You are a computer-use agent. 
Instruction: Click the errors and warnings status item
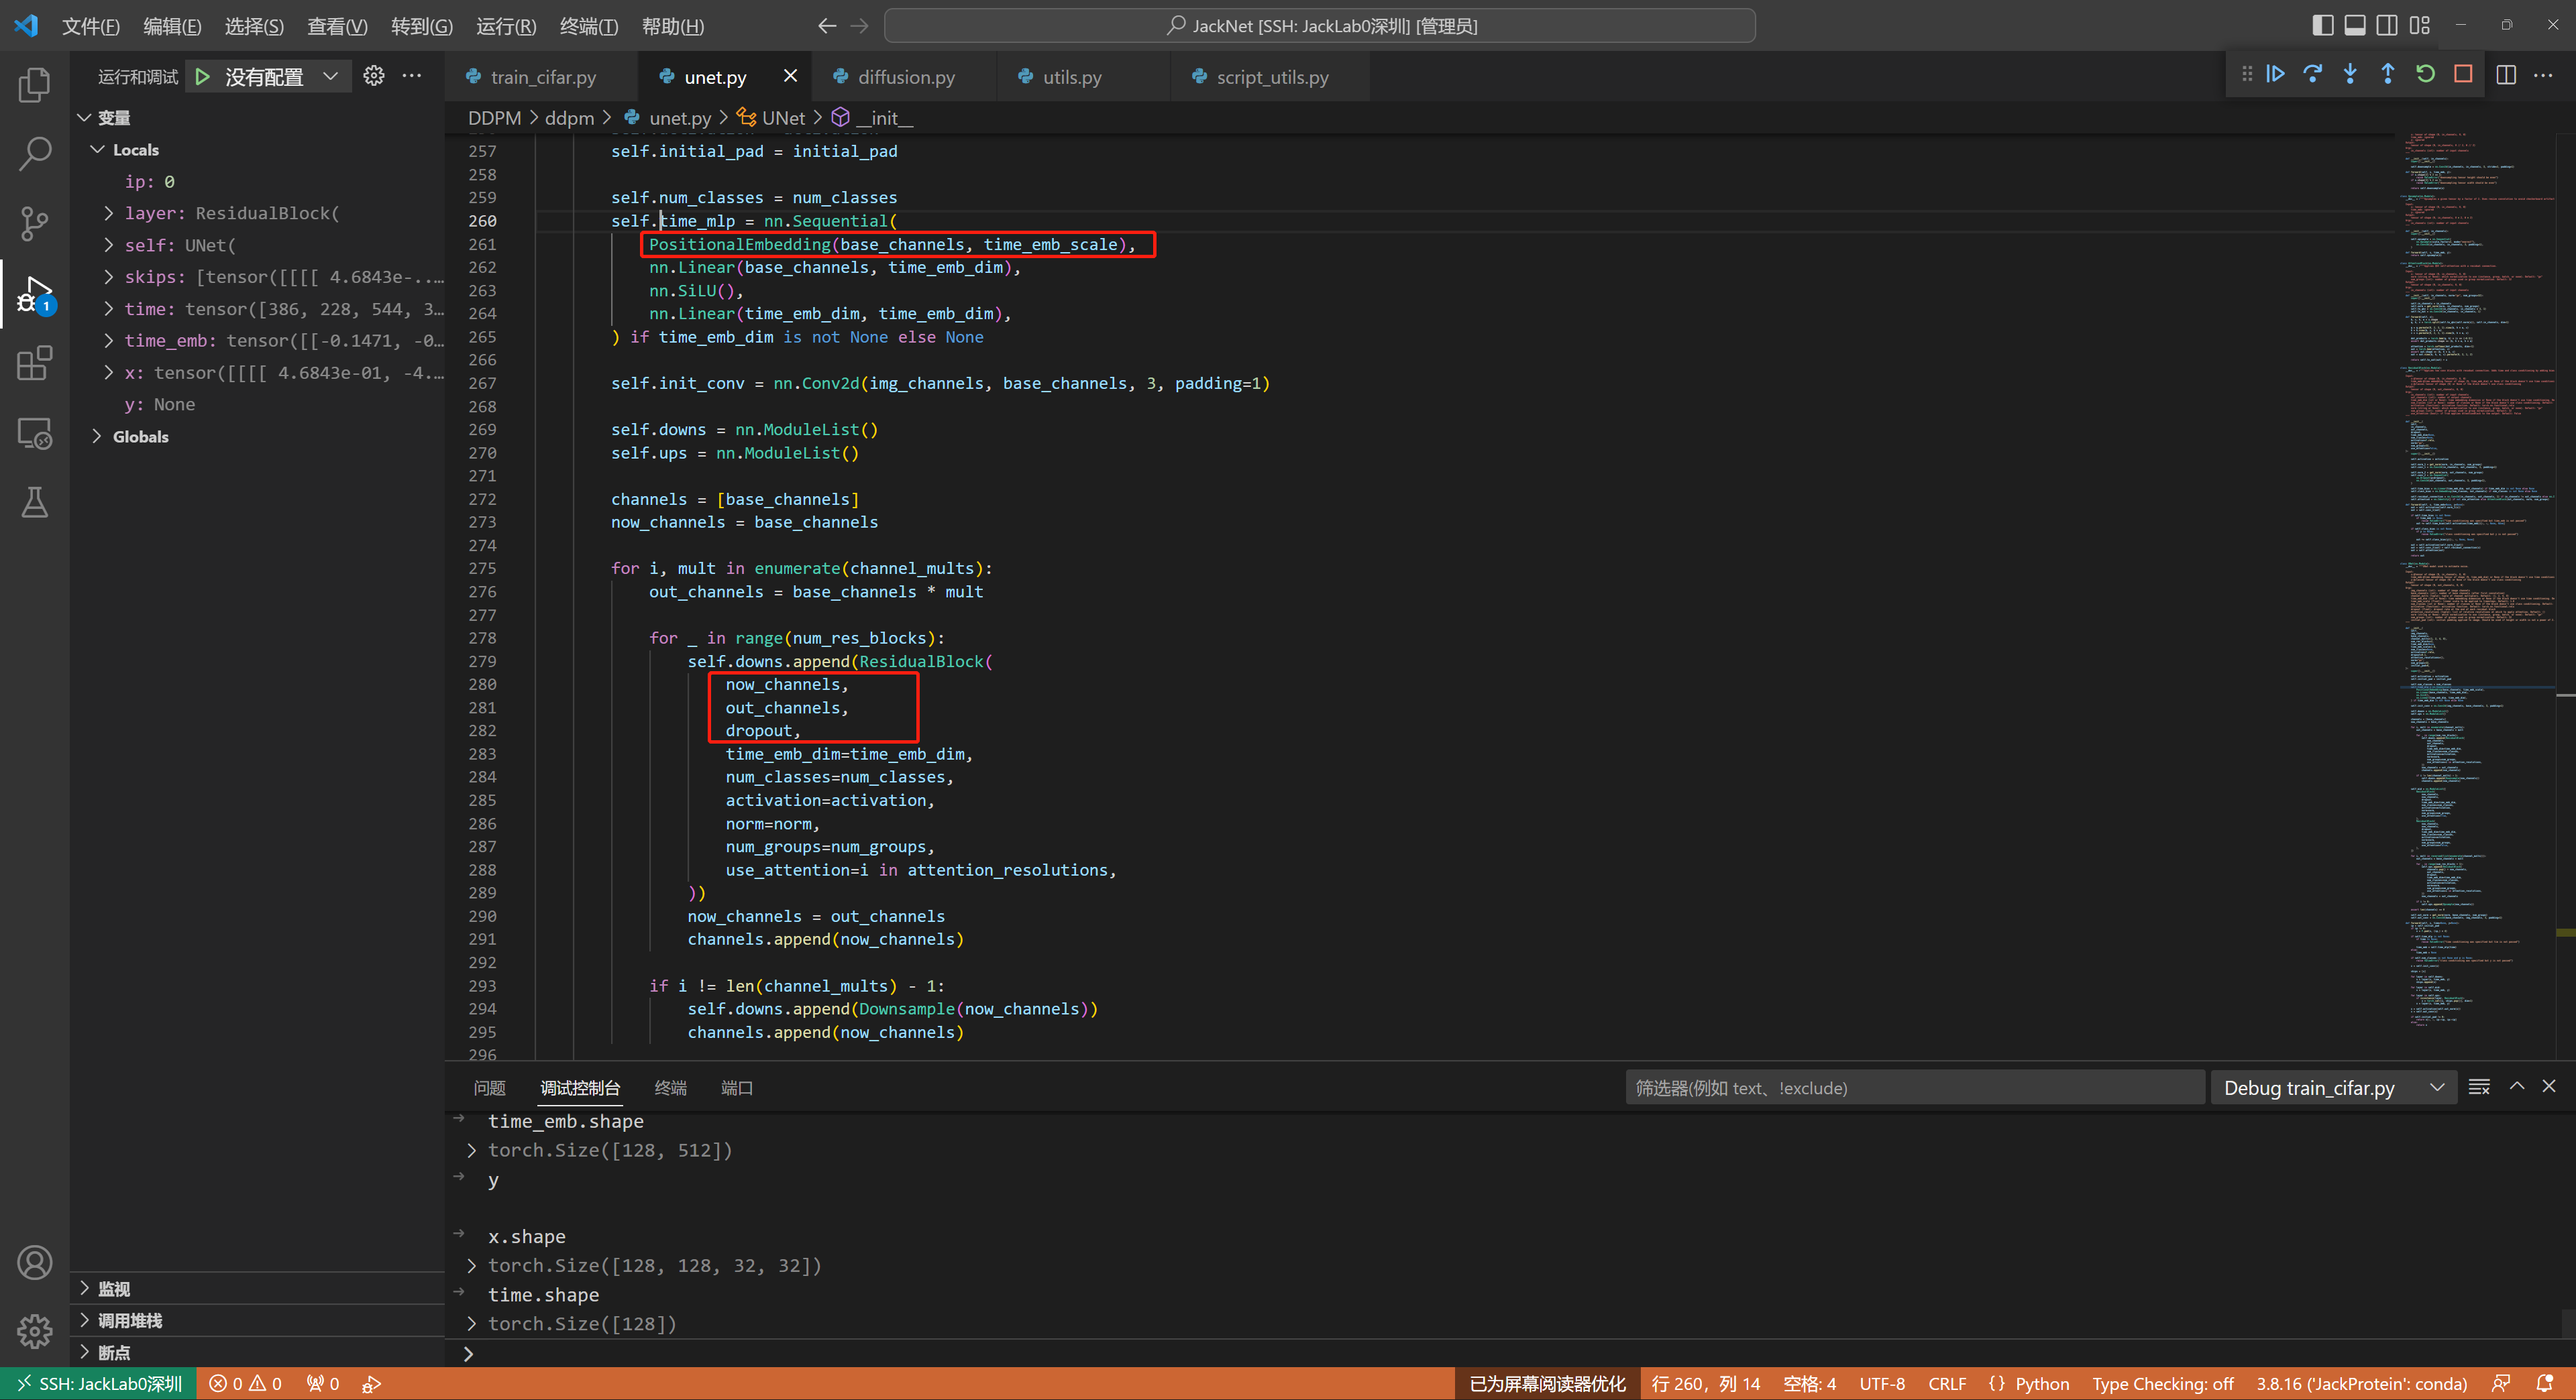pyautogui.click(x=245, y=1383)
